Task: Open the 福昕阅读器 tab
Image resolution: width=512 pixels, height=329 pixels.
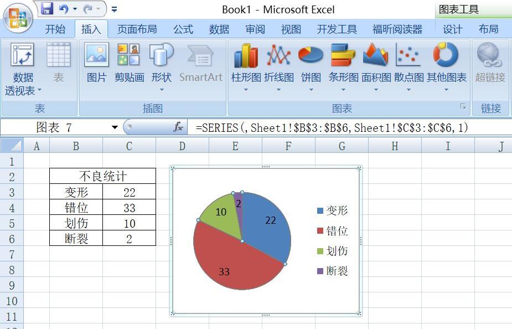Action: click(397, 29)
